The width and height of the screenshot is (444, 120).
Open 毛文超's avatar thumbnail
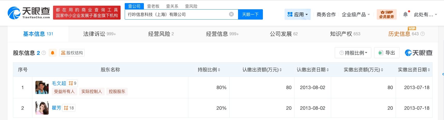tap(42, 88)
